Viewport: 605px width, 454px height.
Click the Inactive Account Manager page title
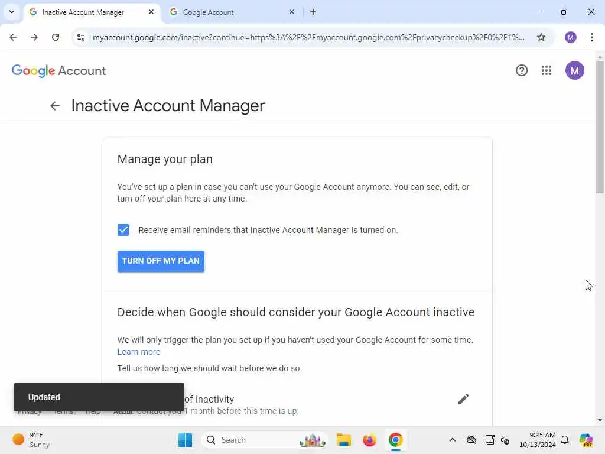click(x=168, y=106)
